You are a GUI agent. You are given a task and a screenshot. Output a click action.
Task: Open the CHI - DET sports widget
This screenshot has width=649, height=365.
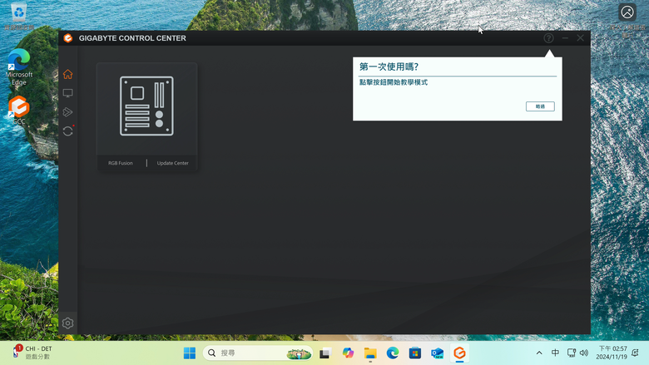(x=32, y=353)
